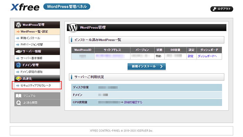Click the Q icon next to よくある質問
The image size is (243, 137).
click(x=19, y=103)
